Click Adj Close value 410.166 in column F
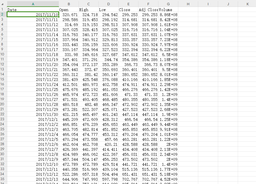This screenshot has height=184, width=256. 148,80
